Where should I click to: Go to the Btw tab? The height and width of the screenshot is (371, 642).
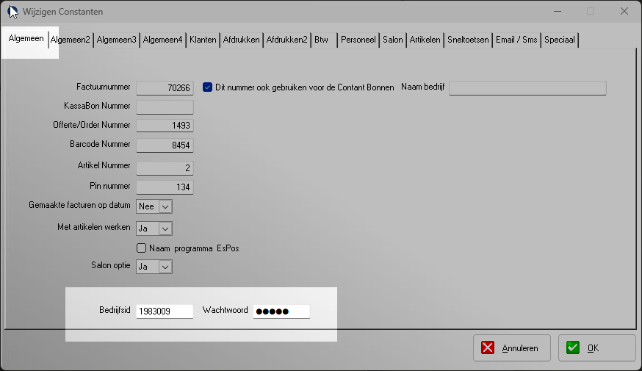click(x=321, y=40)
